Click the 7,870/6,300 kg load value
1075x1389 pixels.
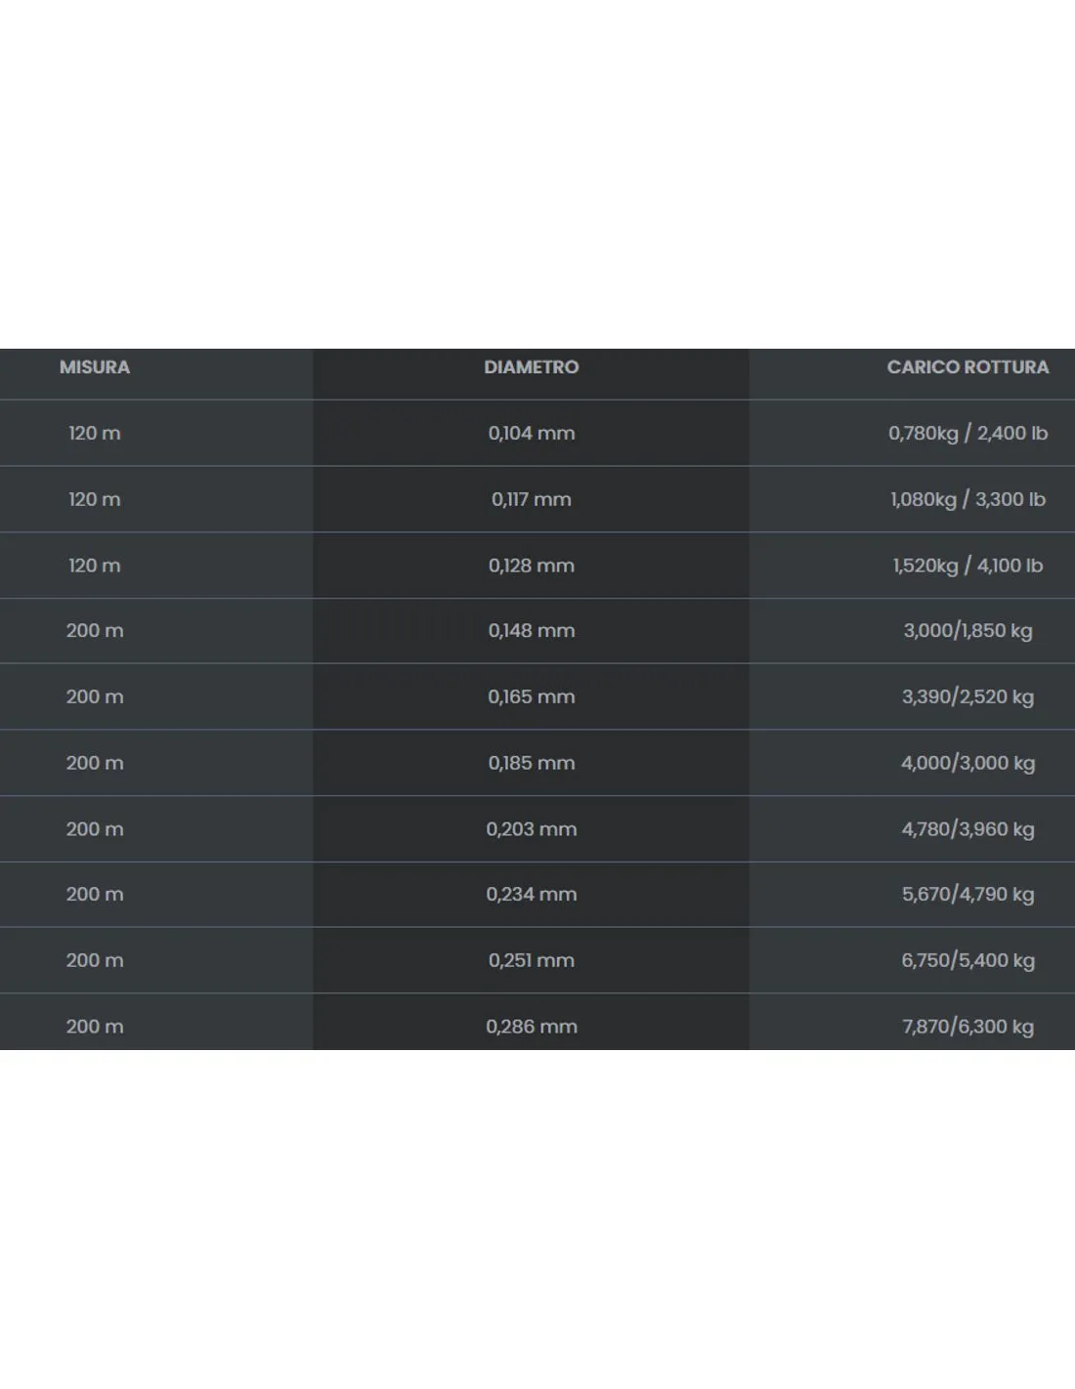tap(967, 1028)
